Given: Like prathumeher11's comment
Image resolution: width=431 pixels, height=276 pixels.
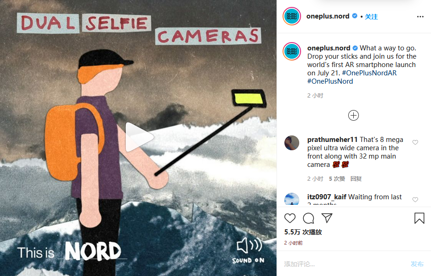Looking at the screenshot, I should 415,142.
